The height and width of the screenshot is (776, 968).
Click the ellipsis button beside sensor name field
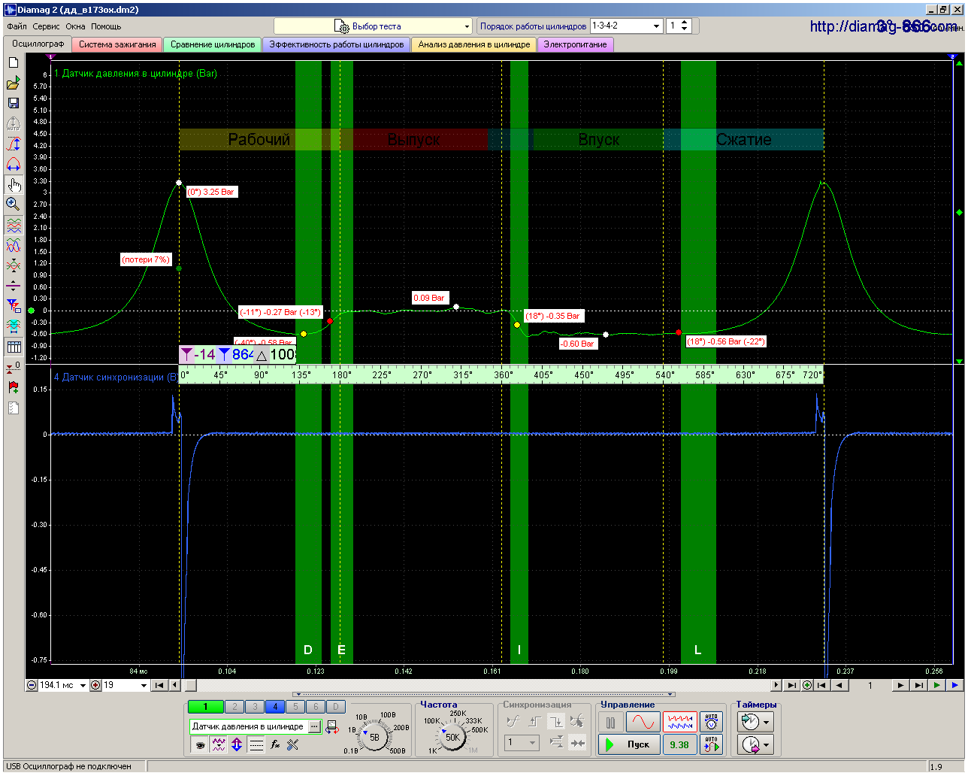pyautogui.click(x=314, y=726)
